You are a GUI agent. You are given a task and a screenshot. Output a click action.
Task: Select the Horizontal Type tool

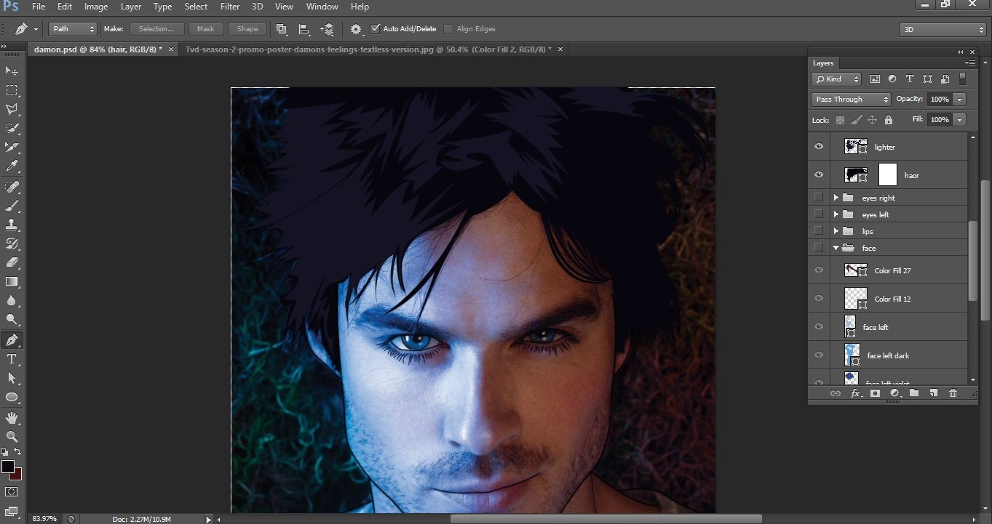pos(12,359)
